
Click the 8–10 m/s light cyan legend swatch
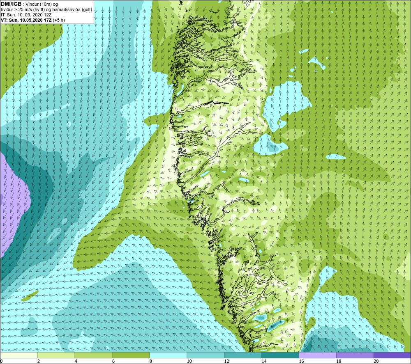[168, 355]
